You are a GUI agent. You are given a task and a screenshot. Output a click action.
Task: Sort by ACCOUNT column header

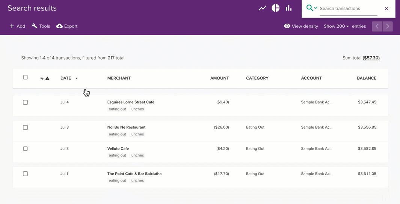click(x=311, y=78)
